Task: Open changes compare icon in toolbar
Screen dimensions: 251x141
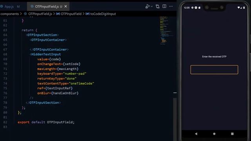Action: point(158,6)
